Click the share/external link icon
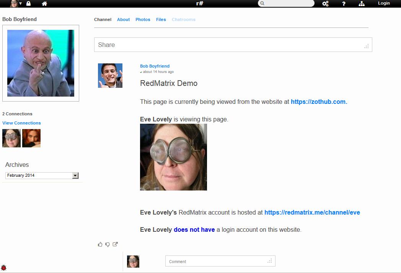Image resolution: width=401 pixels, height=273 pixels. click(115, 244)
